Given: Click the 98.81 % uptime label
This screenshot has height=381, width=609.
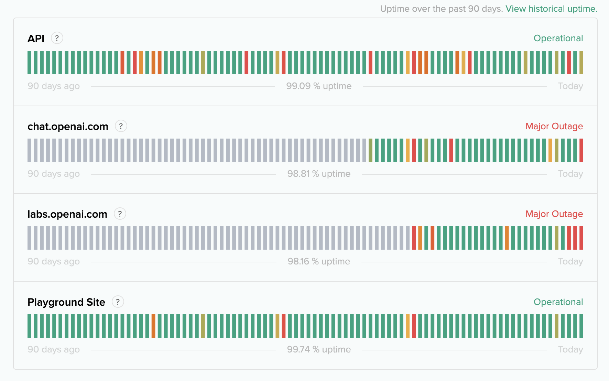Looking at the screenshot, I should (319, 174).
